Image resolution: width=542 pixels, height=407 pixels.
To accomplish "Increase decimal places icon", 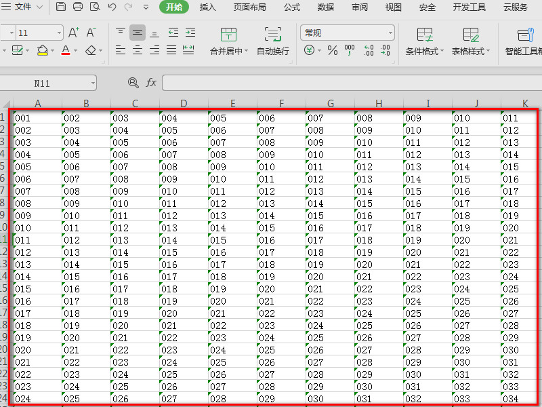I will (369, 50).
